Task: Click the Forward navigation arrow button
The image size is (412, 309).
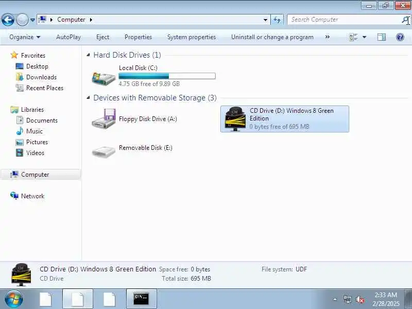Action: (22, 20)
